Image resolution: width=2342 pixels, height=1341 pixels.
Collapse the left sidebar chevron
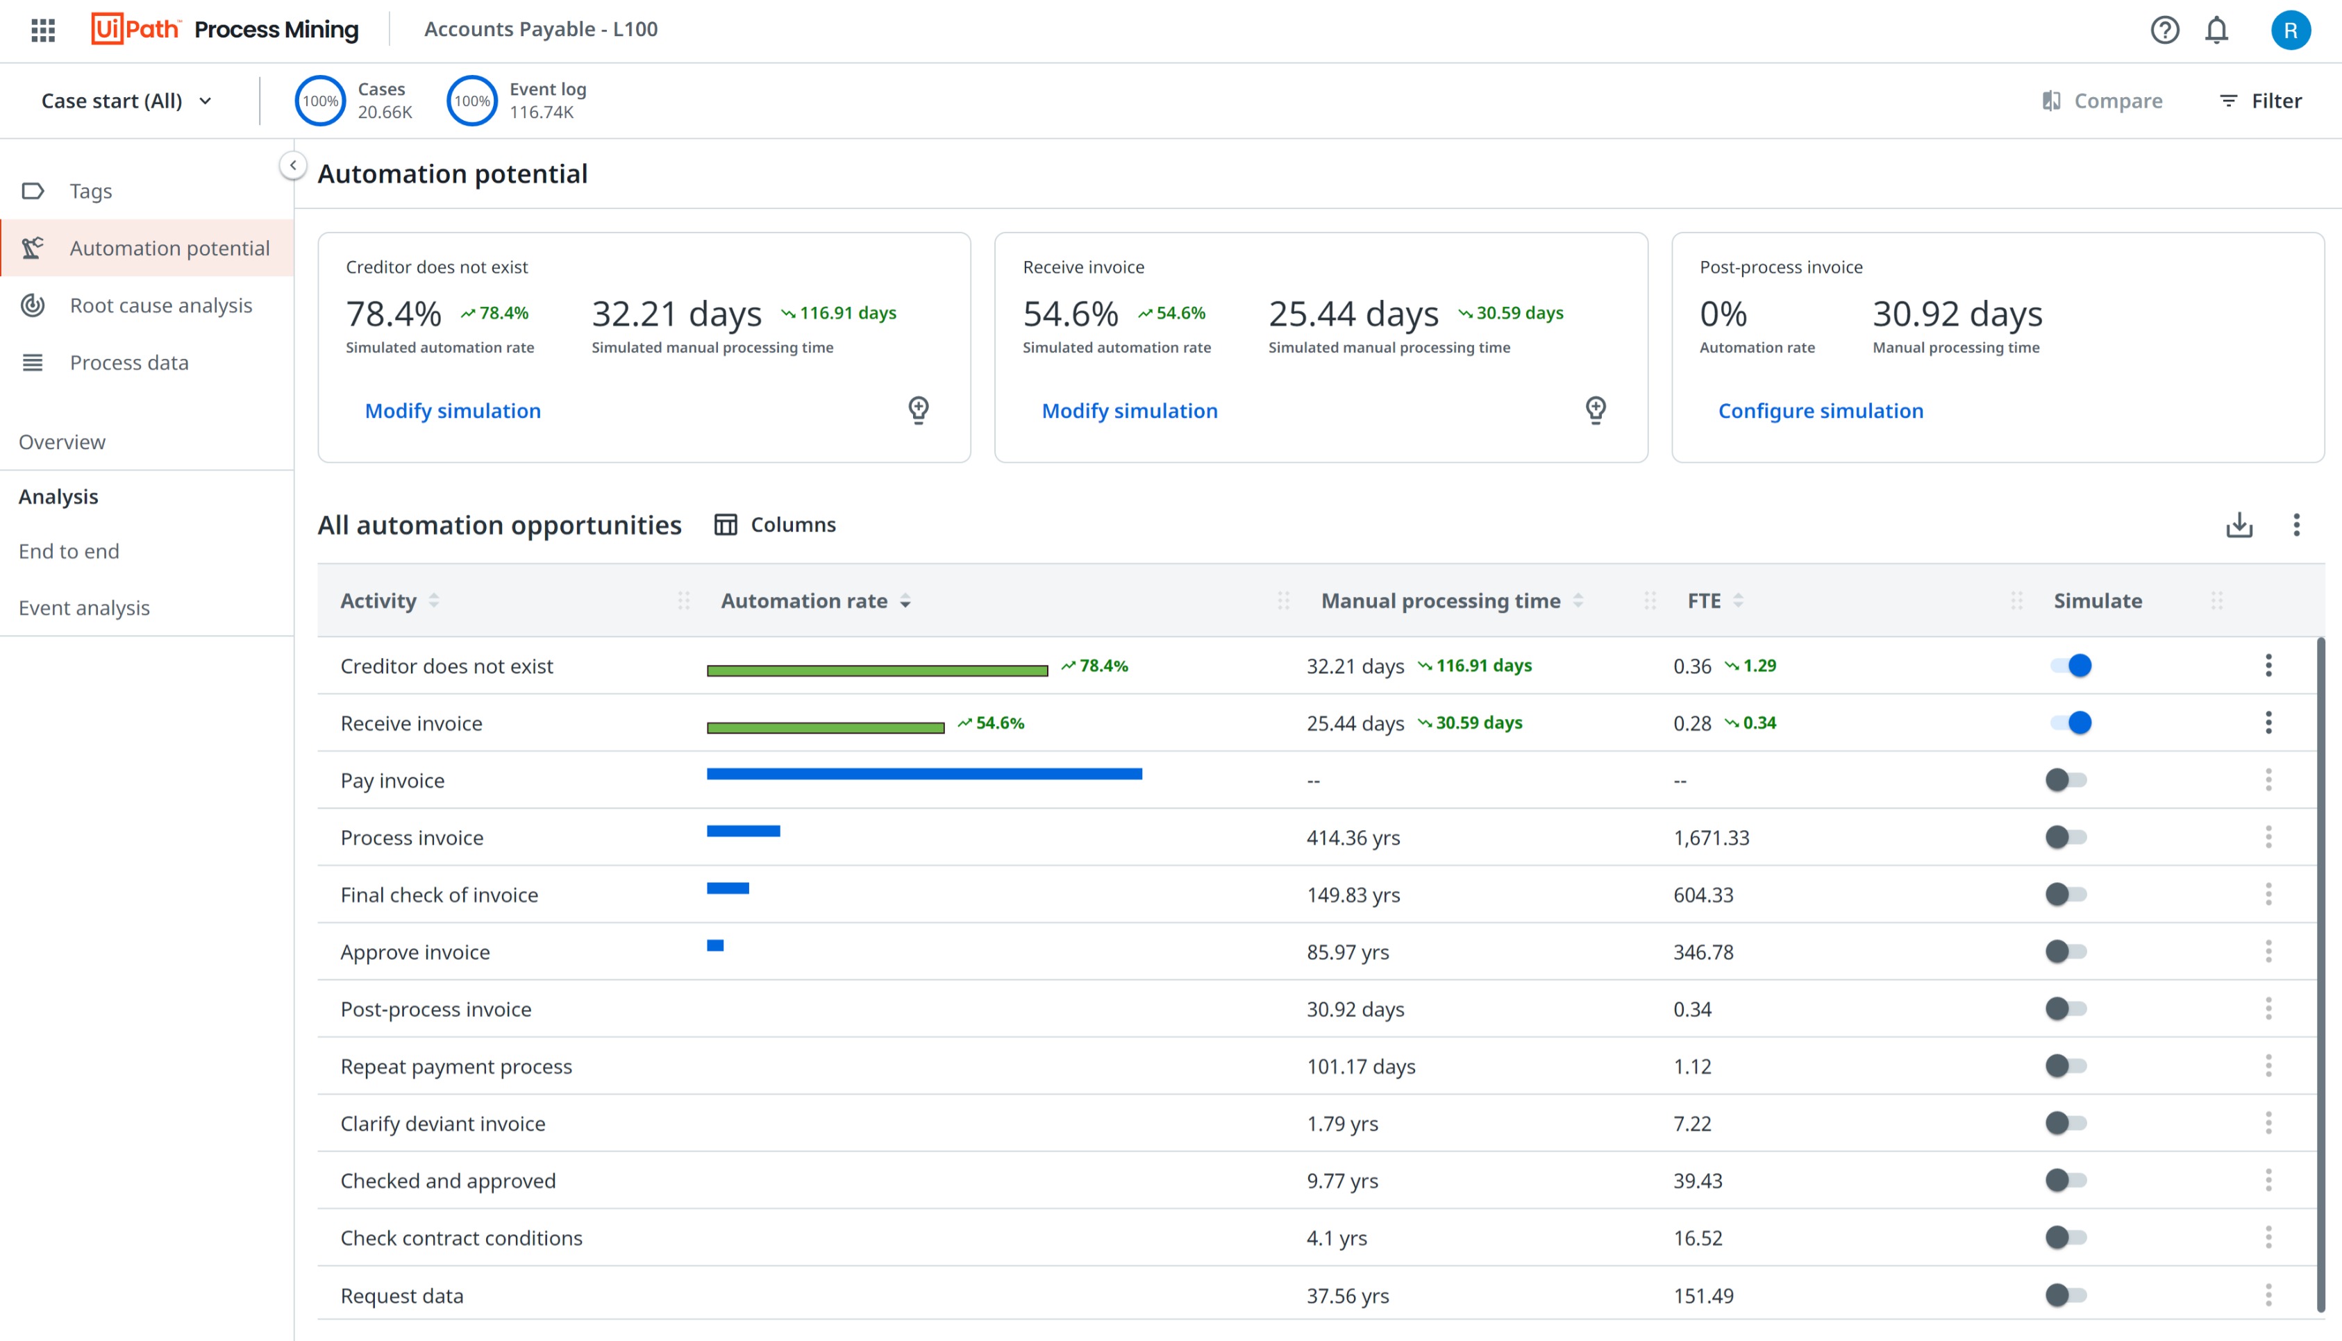tap(293, 166)
